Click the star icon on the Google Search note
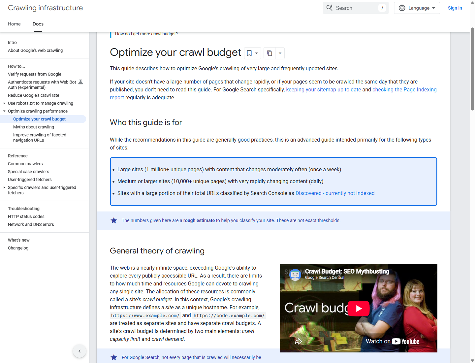 114,357
